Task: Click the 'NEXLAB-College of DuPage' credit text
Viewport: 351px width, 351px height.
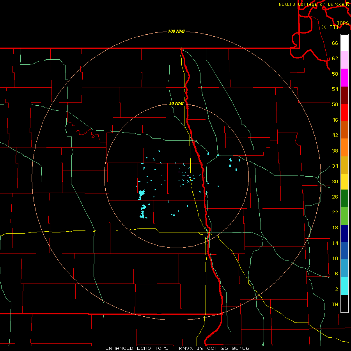Action: click(312, 4)
